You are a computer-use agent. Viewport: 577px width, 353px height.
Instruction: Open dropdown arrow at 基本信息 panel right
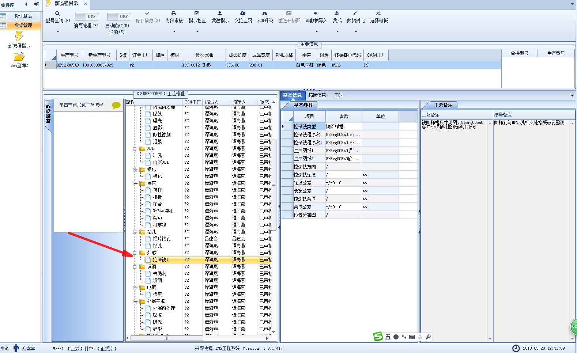(572, 96)
